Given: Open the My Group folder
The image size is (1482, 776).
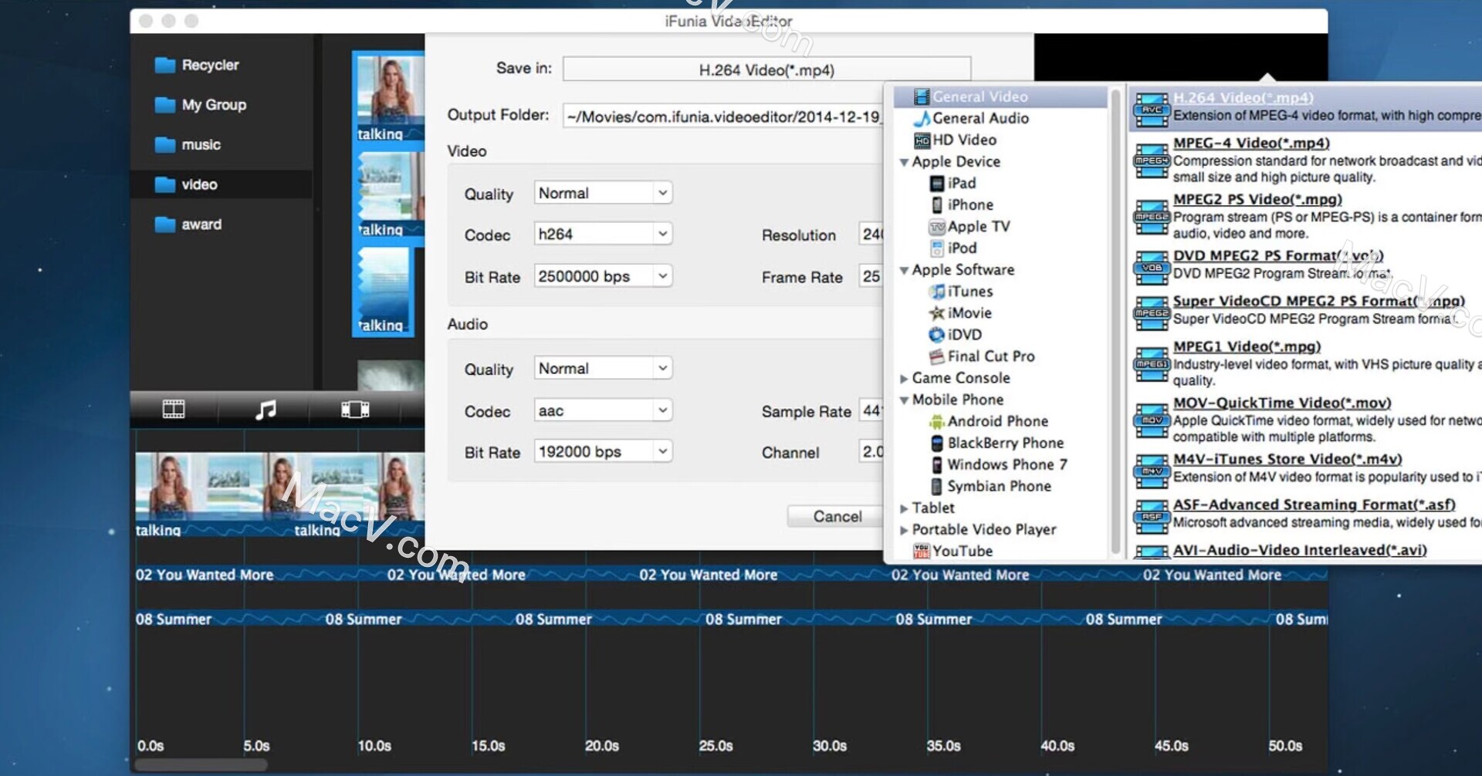Looking at the screenshot, I should pyautogui.click(x=201, y=105).
